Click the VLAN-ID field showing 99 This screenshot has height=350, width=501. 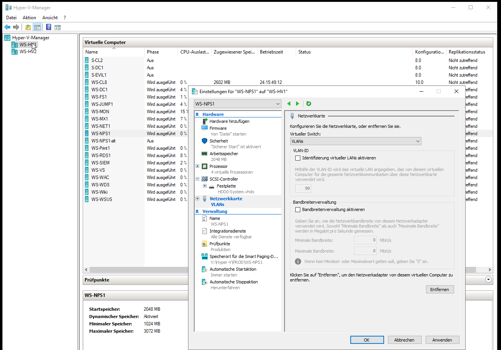click(303, 189)
